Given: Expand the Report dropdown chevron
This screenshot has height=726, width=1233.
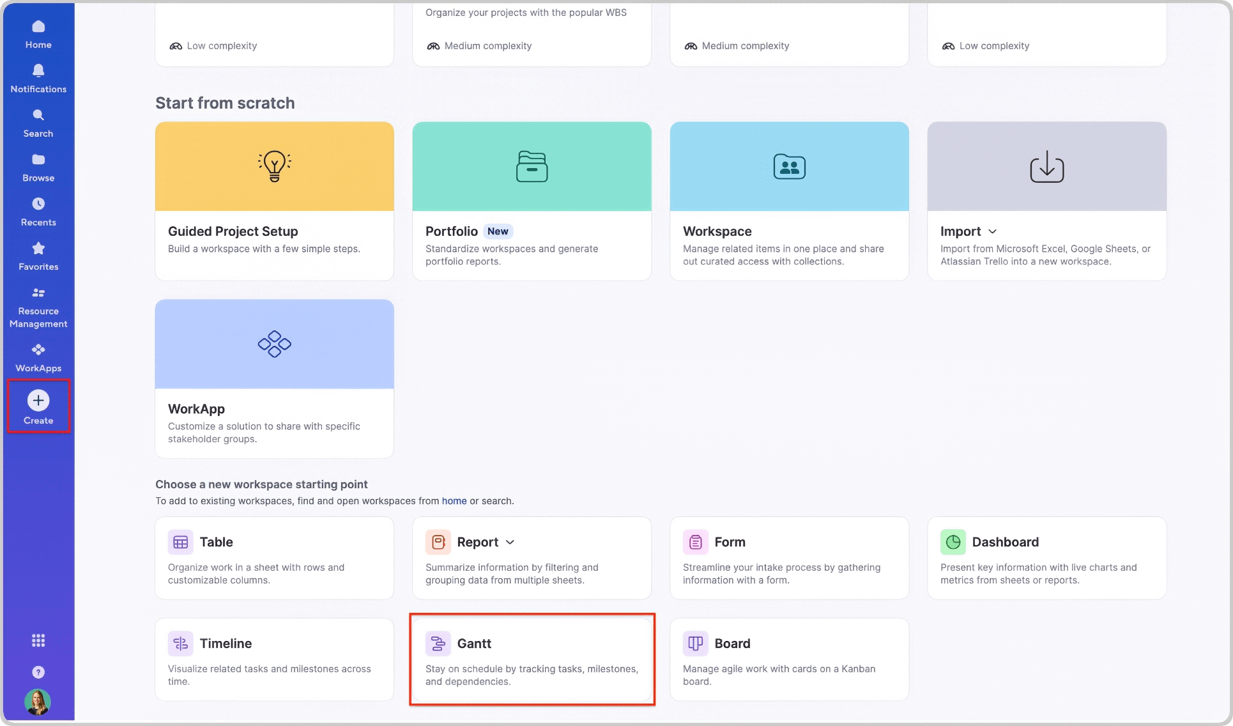Looking at the screenshot, I should (510, 542).
